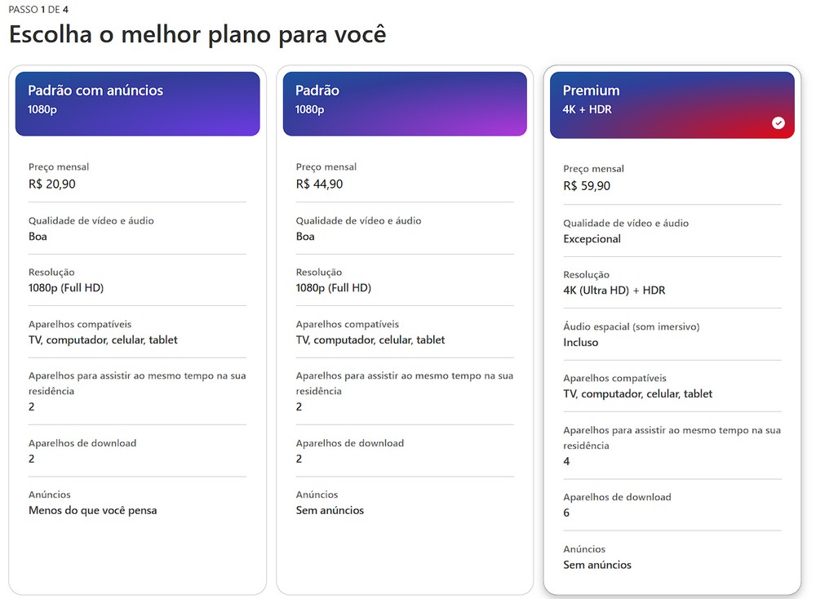
Task: Click the "Sem anúncios" text in the Premium card
Action: point(597,566)
